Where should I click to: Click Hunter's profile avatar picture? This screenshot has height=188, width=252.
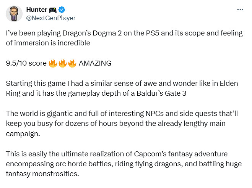pos(14,14)
